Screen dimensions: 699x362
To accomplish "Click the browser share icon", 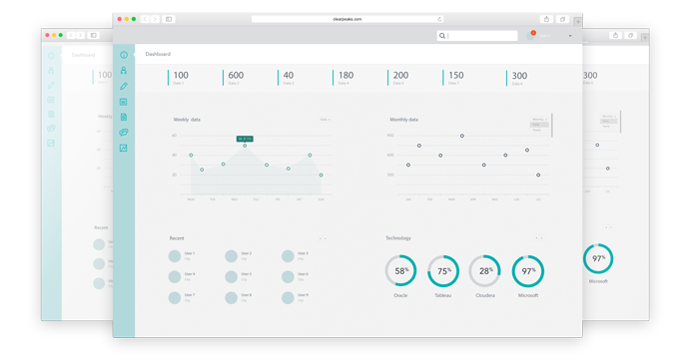I will tap(546, 19).
